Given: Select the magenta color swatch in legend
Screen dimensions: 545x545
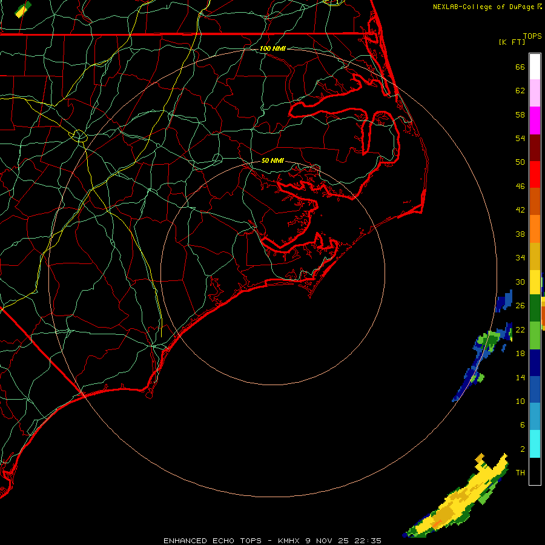Looking at the screenshot, I should [535, 121].
